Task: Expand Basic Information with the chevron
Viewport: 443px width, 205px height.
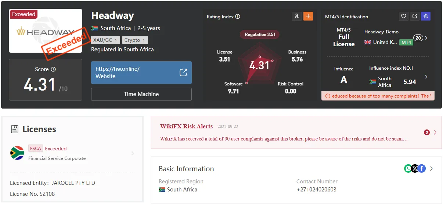Action: (432, 169)
